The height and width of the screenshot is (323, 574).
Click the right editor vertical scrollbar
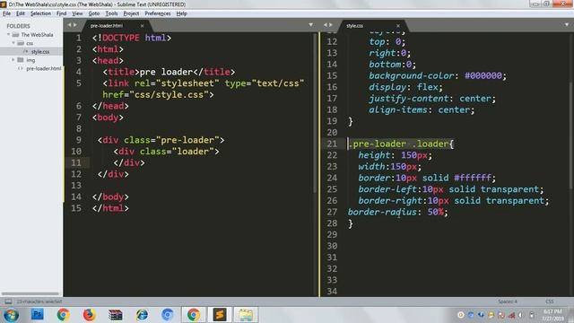coord(571,135)
